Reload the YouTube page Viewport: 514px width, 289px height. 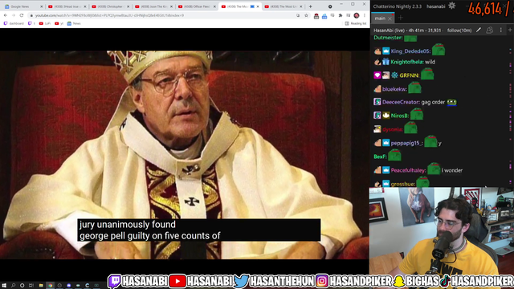(22, 15)
